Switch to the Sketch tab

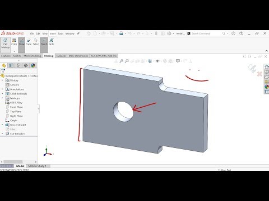[x=17, y=56]
